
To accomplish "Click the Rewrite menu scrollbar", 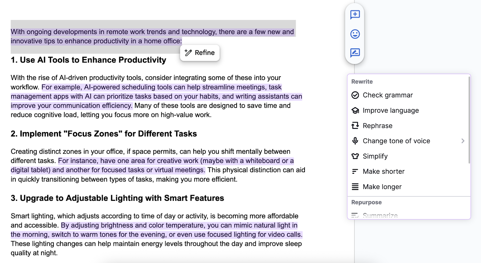I will (469, 120).
